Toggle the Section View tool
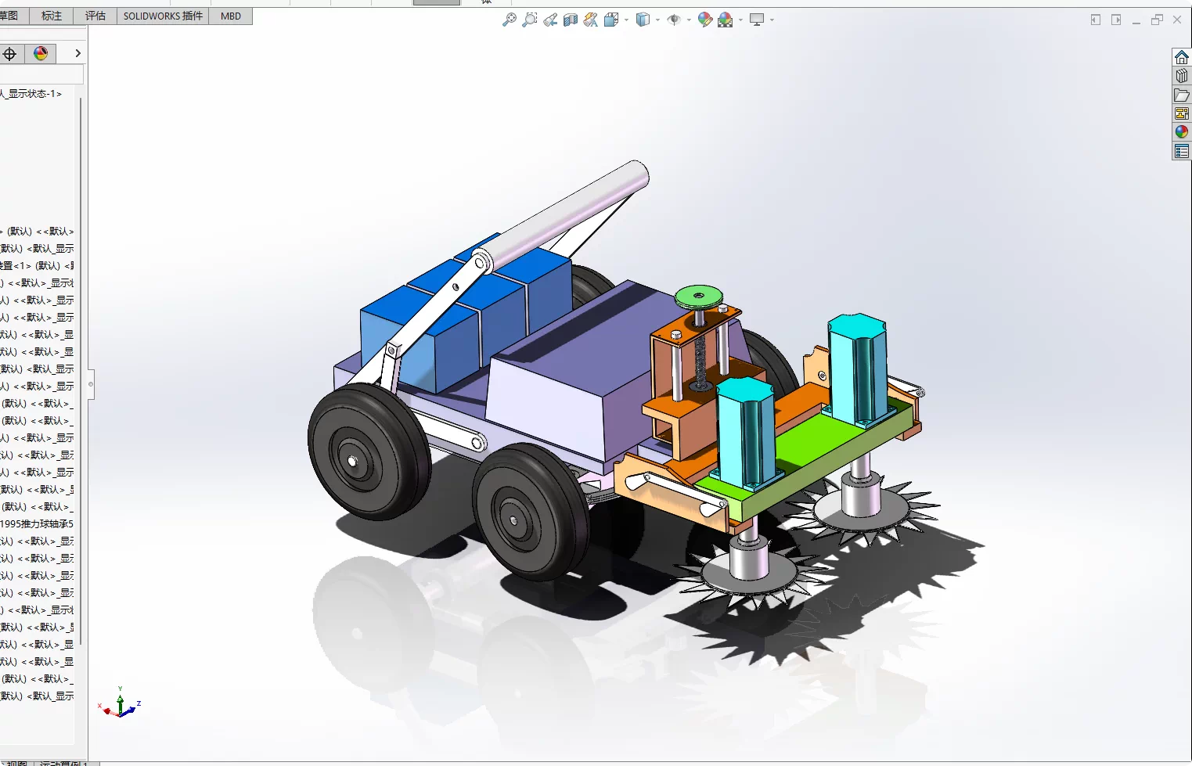This screenshot has width=1192, height=766. click(x=571, y=20)
